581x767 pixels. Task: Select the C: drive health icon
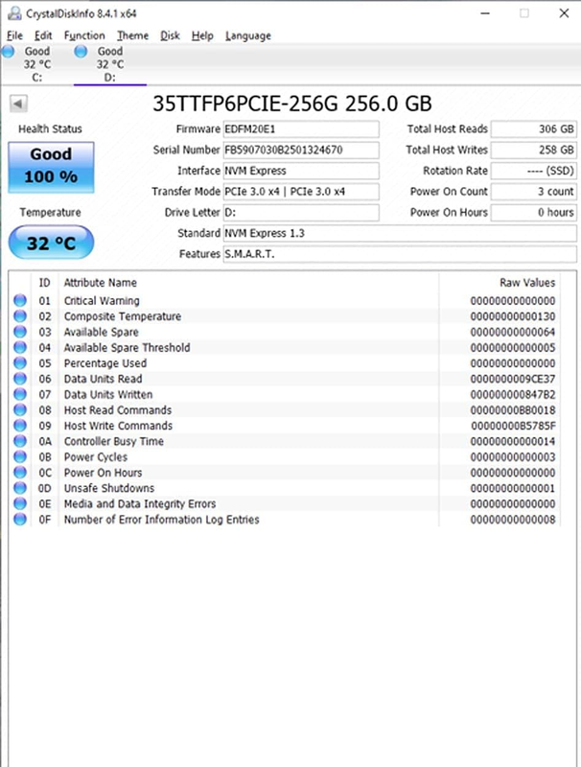pos(9,52)
